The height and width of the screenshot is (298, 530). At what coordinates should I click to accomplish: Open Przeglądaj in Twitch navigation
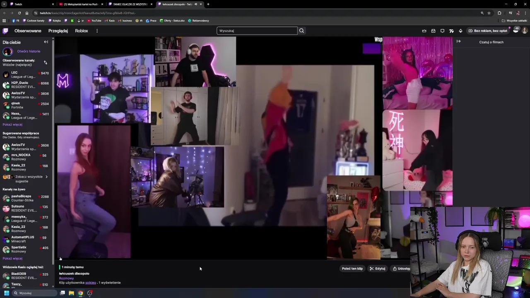[58, 31]
